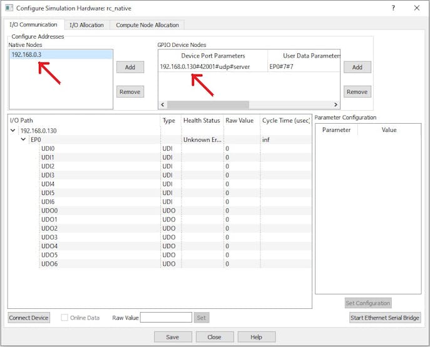Screen dimensions: 430x347
Task: Click the application icon in title bar
Action: 9,8
